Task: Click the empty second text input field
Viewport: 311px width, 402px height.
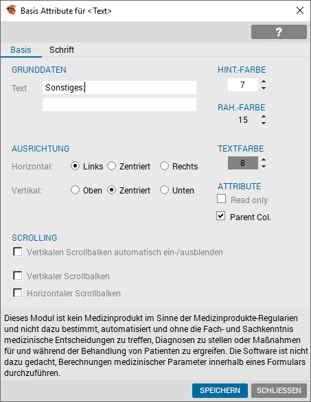Action: point(119,104)
